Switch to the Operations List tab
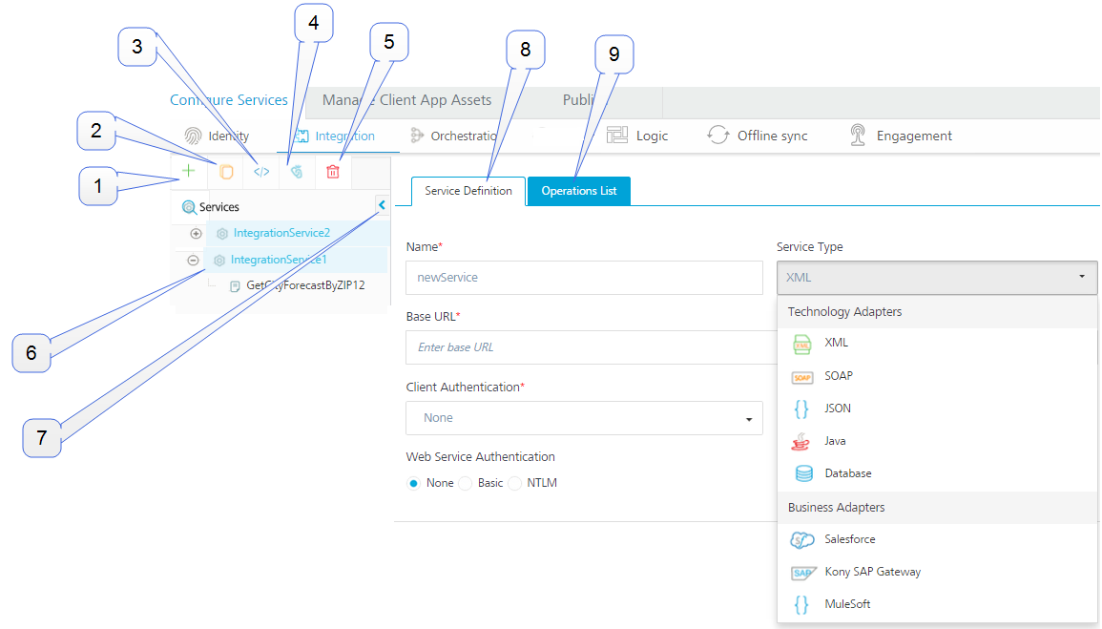Image resolution: width=1102 pixels, height=629 pixels. tap(578, 191)
